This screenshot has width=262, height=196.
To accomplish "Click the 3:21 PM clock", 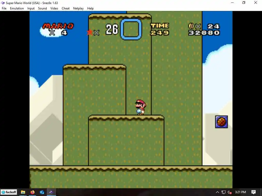I will 241,192.
